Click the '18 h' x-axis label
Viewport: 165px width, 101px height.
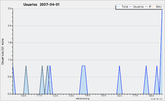click(x=151, y=96)
